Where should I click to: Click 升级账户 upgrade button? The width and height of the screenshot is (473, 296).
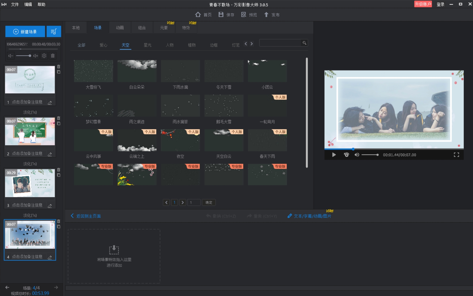[423, 4]
